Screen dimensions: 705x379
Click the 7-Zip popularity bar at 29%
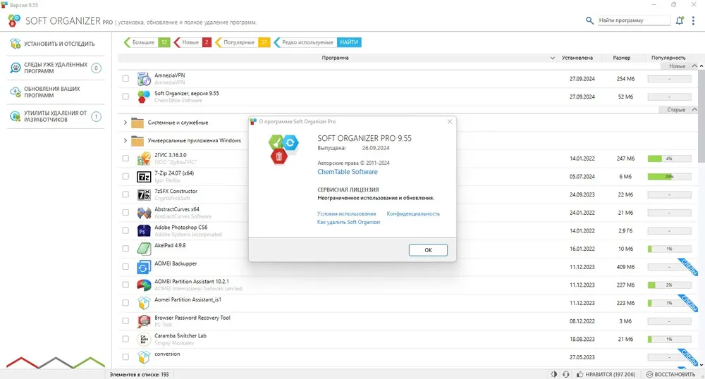click(669, 177)
